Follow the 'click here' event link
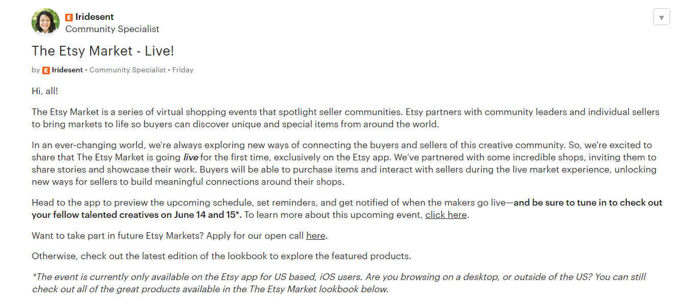The image size is (697, 308). (446, 215)
